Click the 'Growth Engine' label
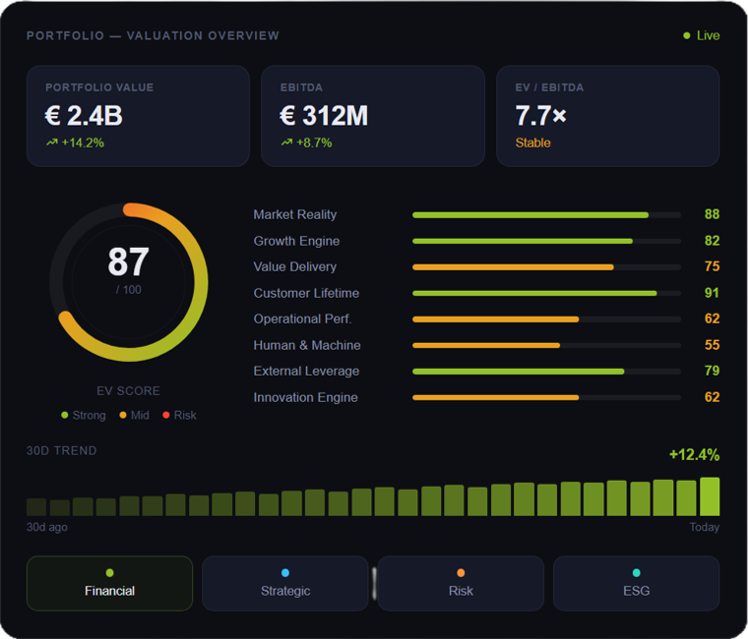The image size is (748, 639). (x=296, y=241)
